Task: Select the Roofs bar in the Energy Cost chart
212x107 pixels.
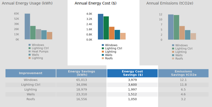Action: click(123, 36)
